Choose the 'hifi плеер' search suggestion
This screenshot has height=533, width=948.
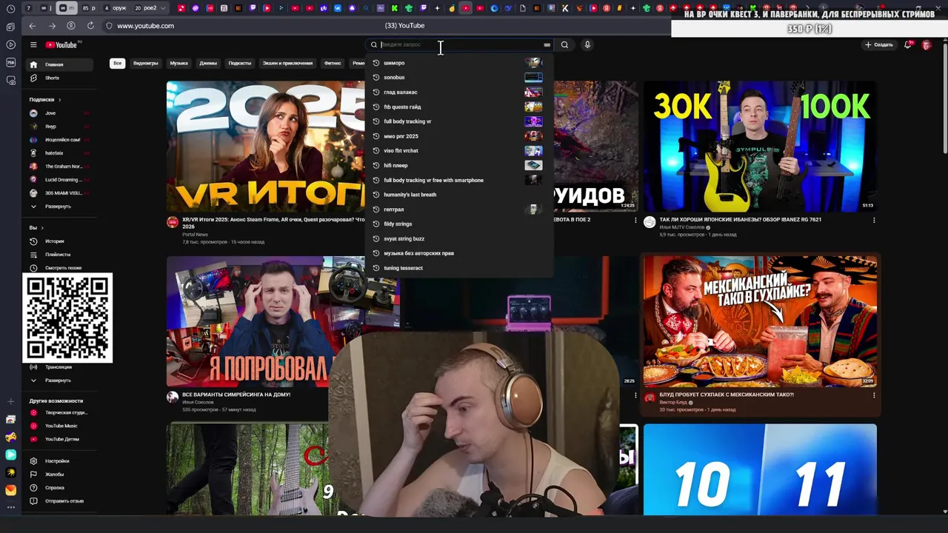(459, 166)
